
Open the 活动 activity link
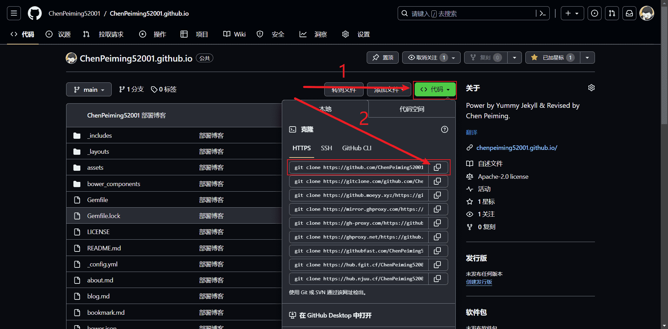(x=484, y=189)
